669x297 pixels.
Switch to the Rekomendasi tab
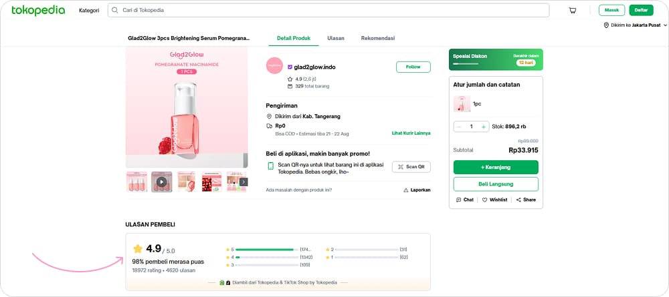(377, 38)
